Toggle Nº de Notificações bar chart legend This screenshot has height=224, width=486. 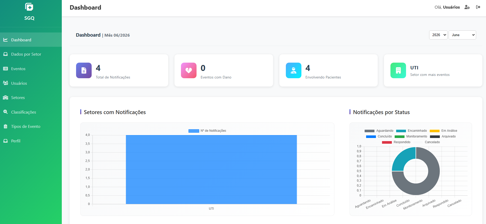click(x=207, y=131)
